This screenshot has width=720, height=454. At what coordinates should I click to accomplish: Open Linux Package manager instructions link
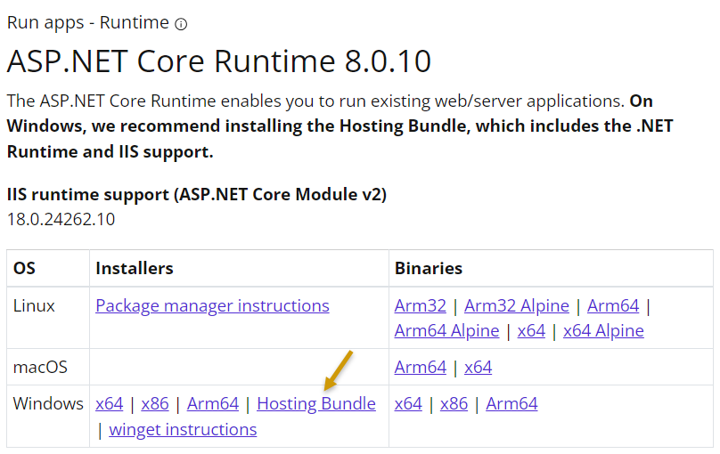point(212,306)
